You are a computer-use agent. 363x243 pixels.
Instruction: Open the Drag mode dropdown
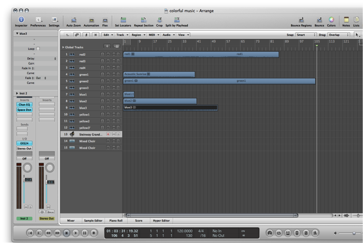click(339, 35)
